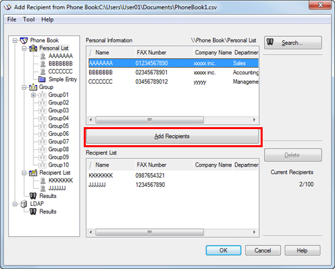Screen dimensions: 335x269
Task: Click the Add Recipients button
Action: pyautogui.click(x=172, y=137)
